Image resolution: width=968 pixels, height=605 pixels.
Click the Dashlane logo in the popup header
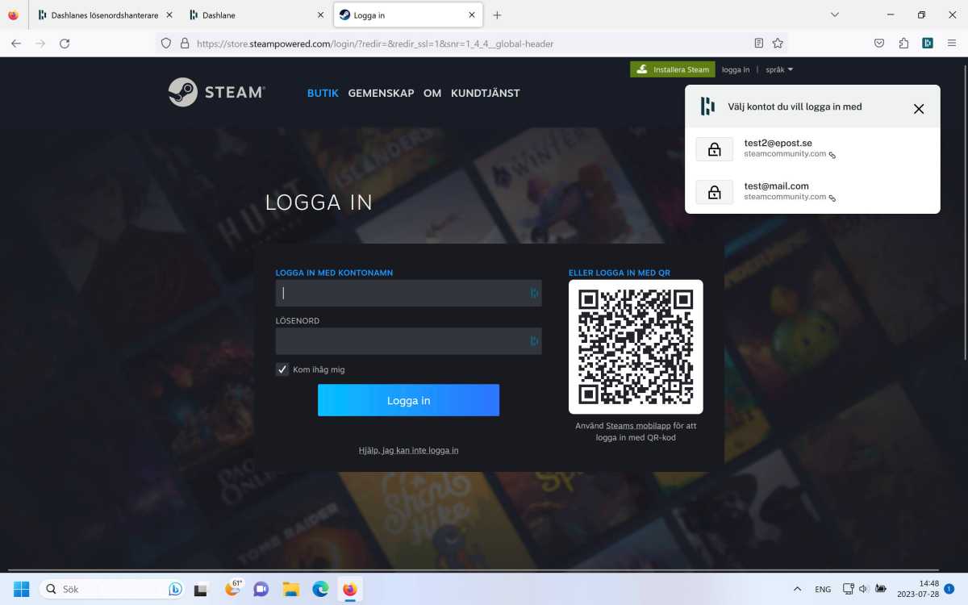(707, 106)
